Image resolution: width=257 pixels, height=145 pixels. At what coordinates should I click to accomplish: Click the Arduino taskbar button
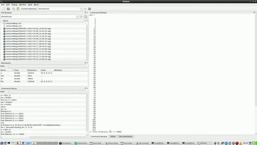coord(81,143)
